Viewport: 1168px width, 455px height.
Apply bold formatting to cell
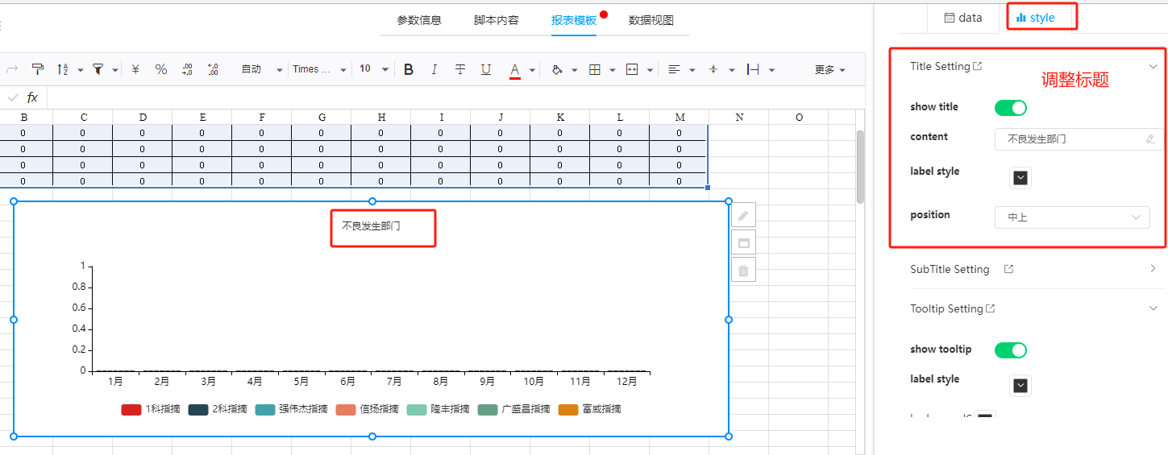click(409, 69)
